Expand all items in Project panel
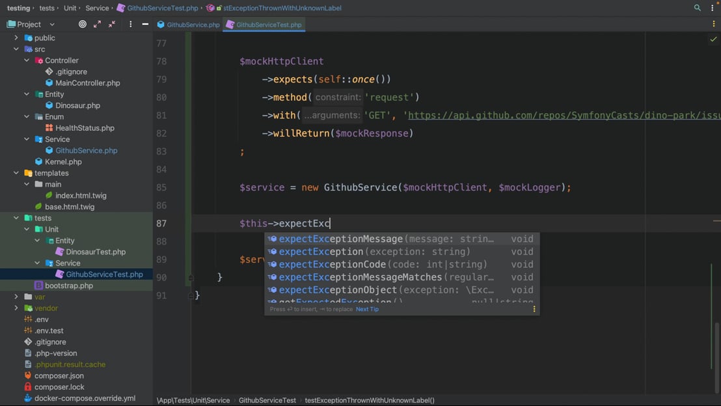This screenshot has width=721, height=406. [x=97, y=24]
